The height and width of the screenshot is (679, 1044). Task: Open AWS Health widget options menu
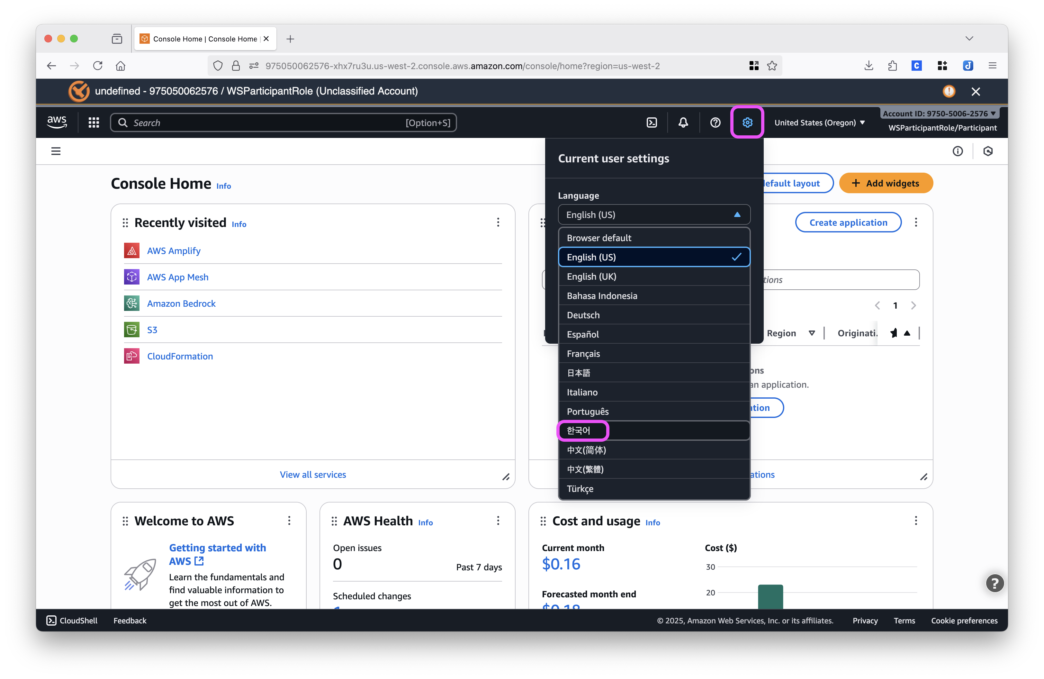pyautogui.click(x=498, y=521)
